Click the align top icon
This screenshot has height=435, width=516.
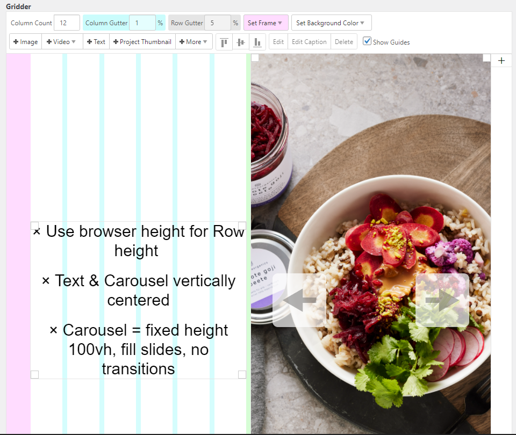click(x=224, y=42)
